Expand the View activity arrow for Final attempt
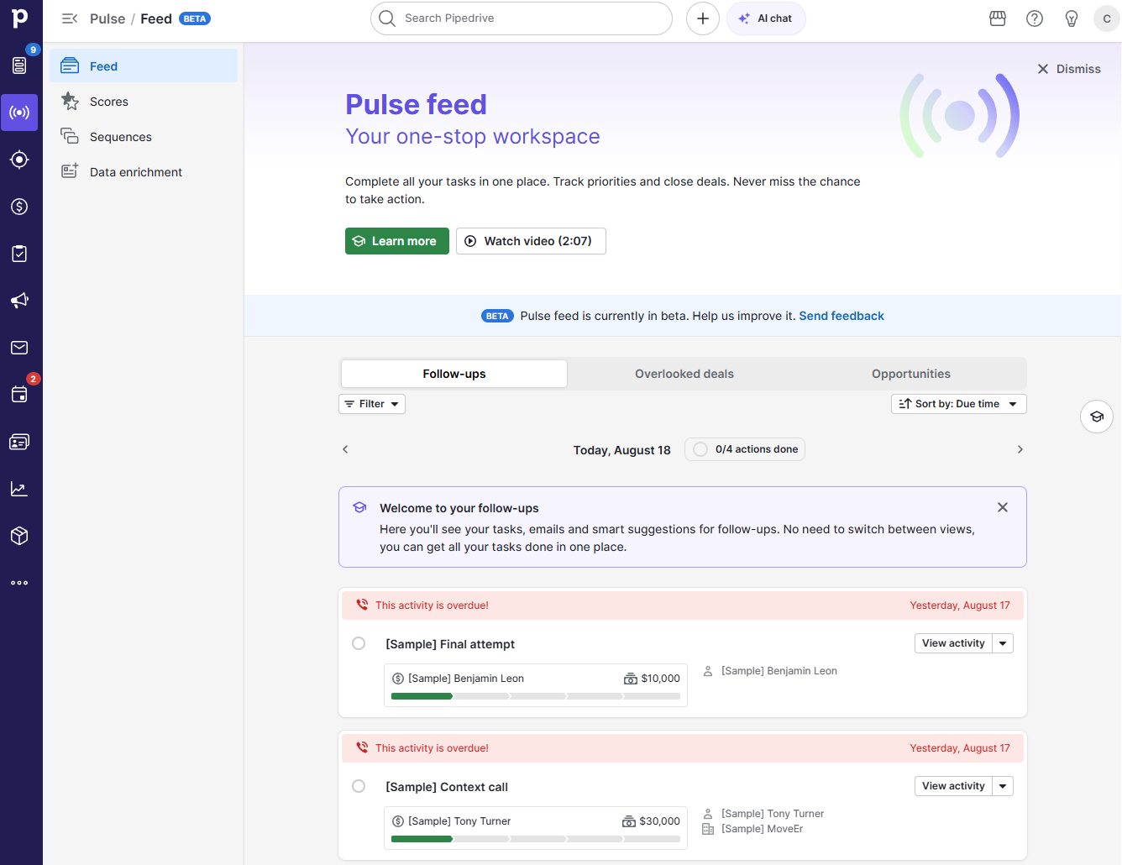 (x=1003, y=642)
